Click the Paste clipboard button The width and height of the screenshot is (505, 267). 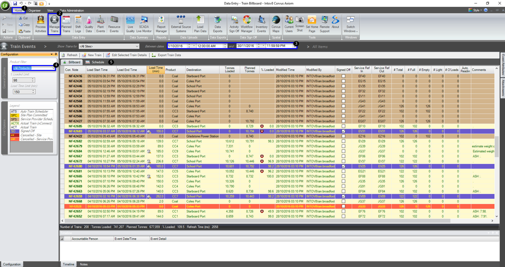coord(24,31)
